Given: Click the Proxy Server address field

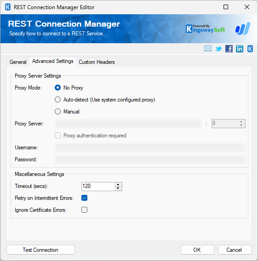Looking at the screenshot, I should pos(128,124).
